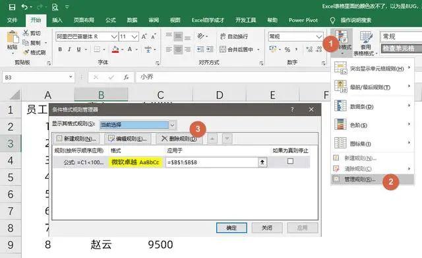This screenshot has height=258, width=422.
Task: Click the insert function fx icon
Action: [126, 77]
